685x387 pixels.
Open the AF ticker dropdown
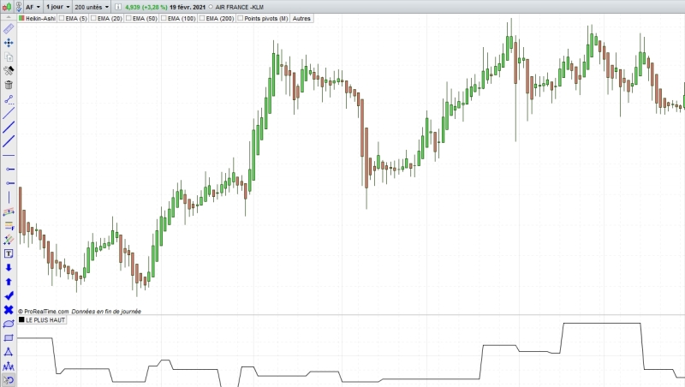(x=33, y=7)
